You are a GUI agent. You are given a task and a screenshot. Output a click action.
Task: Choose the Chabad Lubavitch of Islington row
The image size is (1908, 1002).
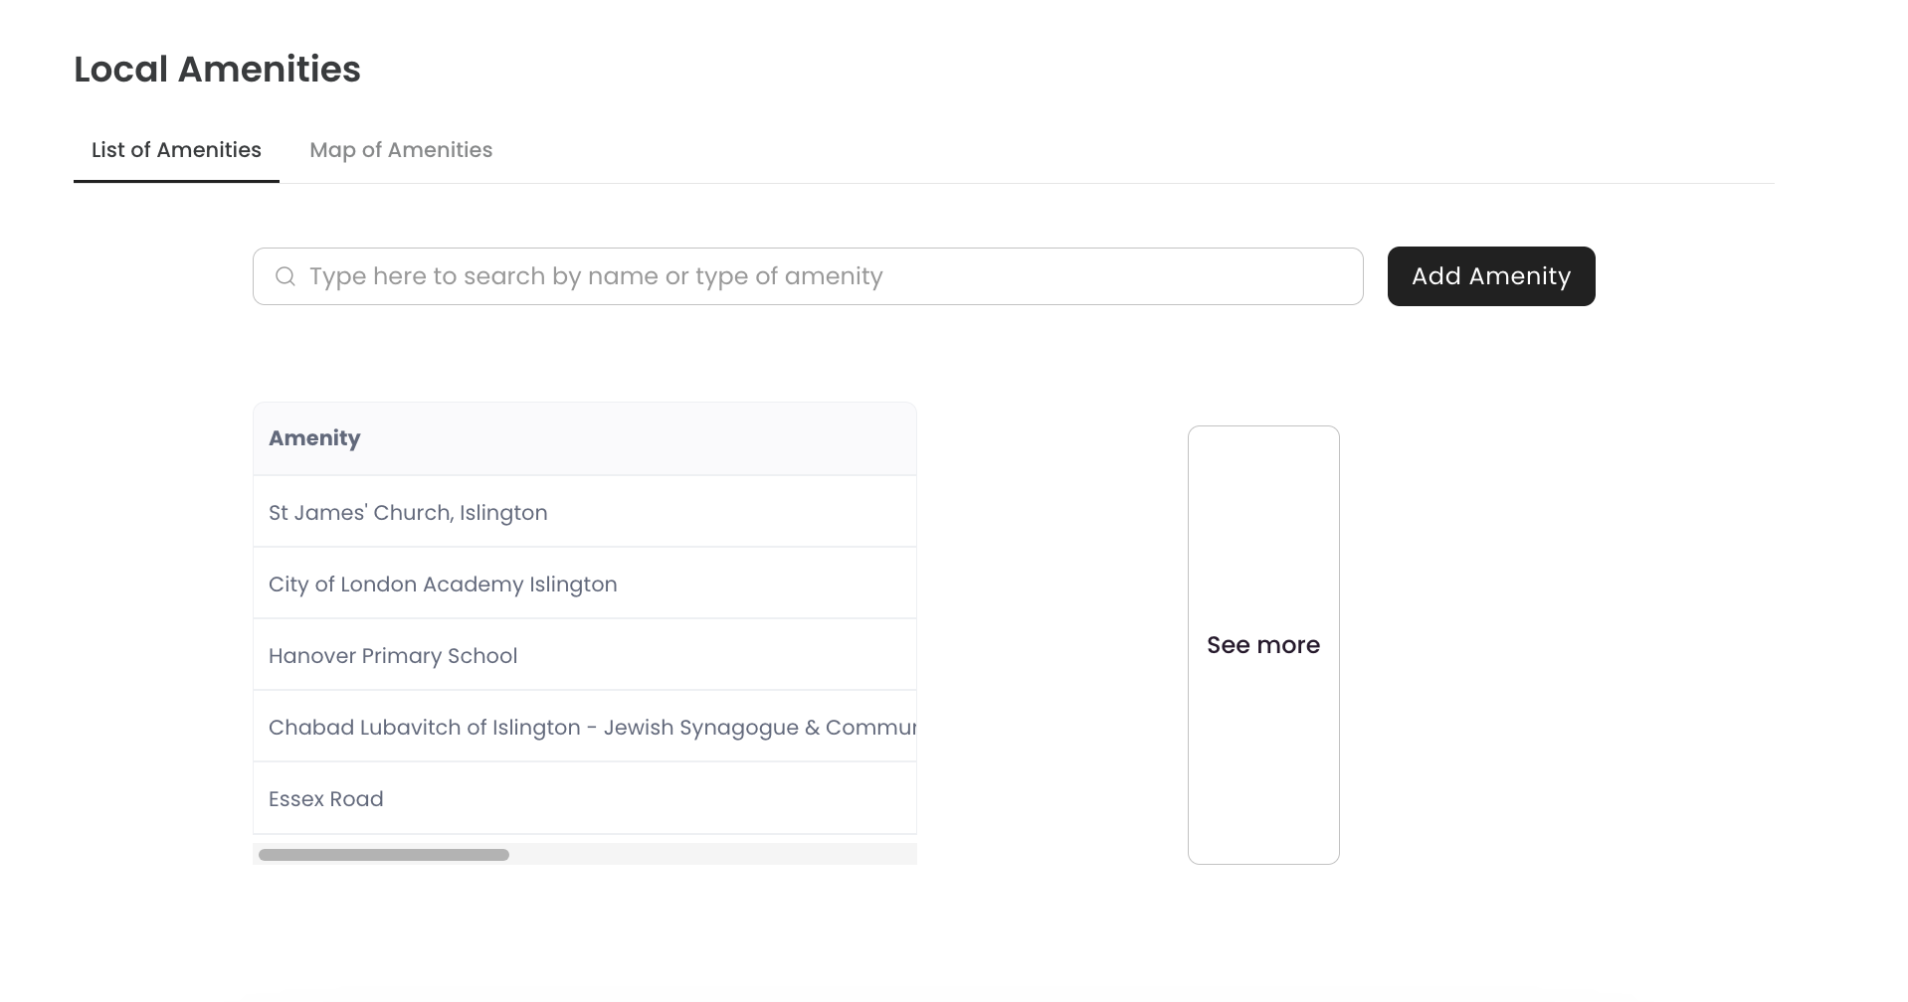[x=585, y=727]
